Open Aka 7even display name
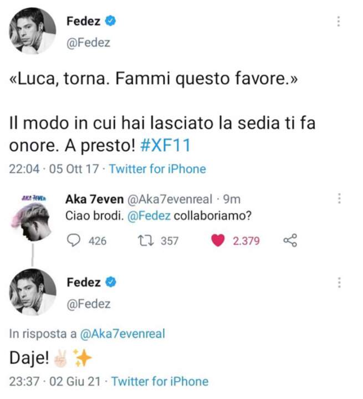 (x=89, y=199)
